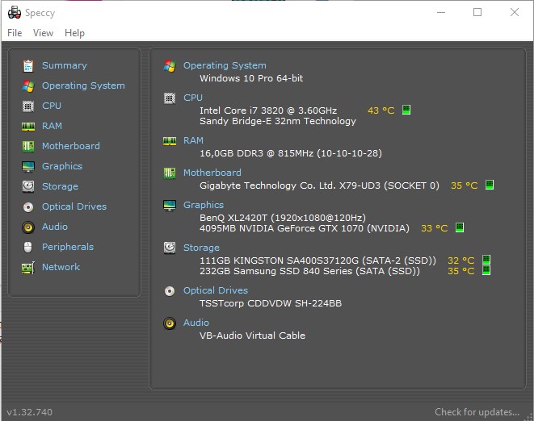This screenshot has width=534, height=421.
Task: Click the Motherboard icon in sidebar
Action: 28,146
